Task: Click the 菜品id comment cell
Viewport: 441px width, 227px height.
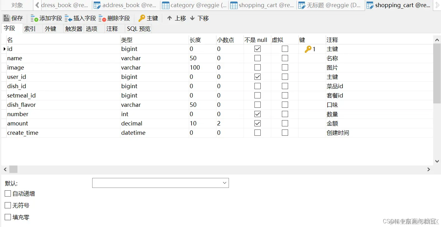Action: (379, 86)
